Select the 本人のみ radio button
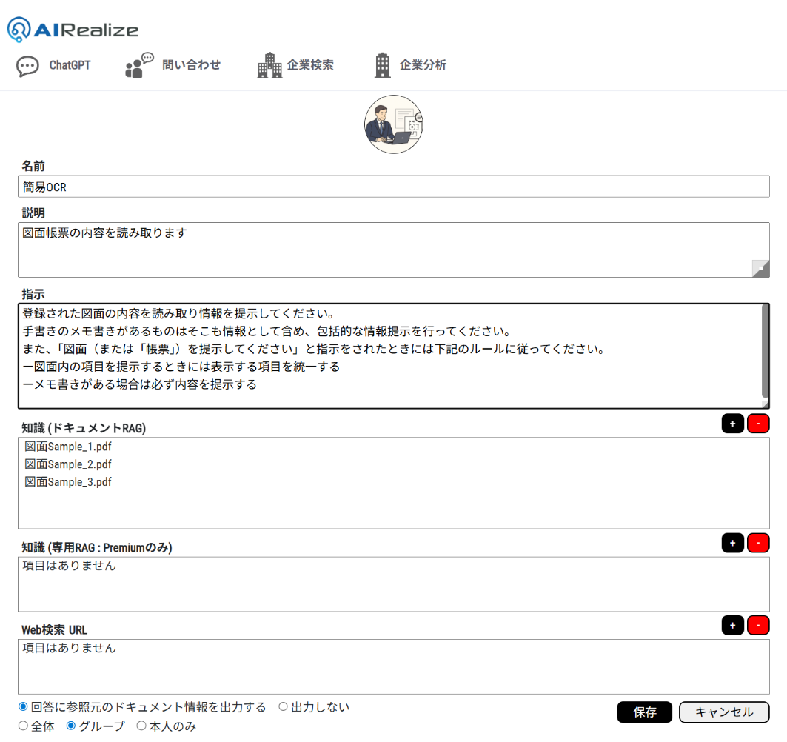This screenshot has width=787, height=742. tap(141, 726)
